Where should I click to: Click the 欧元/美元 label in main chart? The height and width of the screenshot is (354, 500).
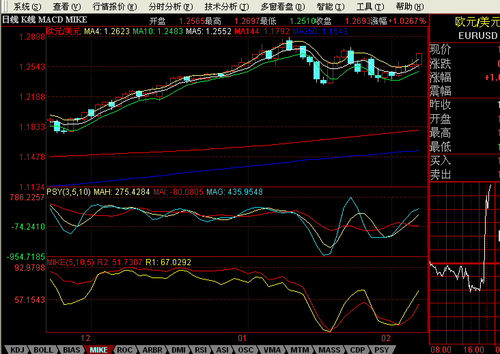[x=64, y=31]
